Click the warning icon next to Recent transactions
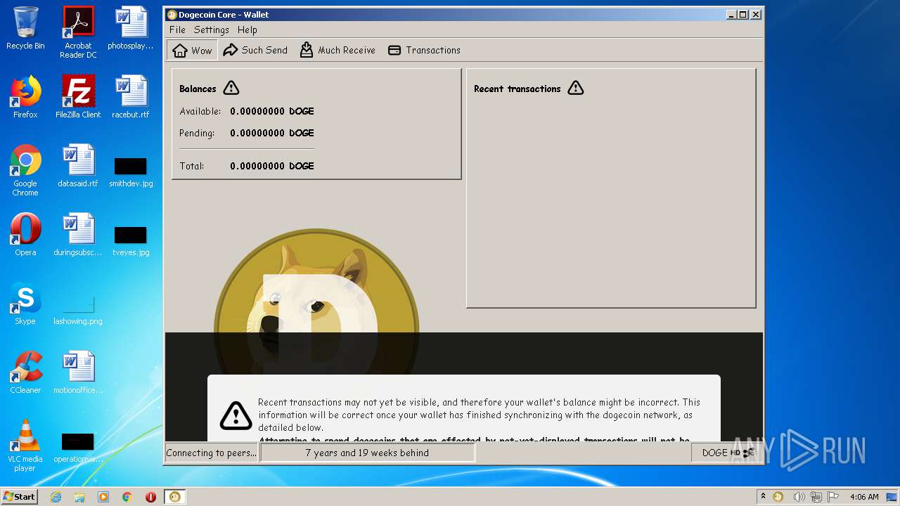Image resolution: width=900 pixels, height=506 pixels. point(575,88)
